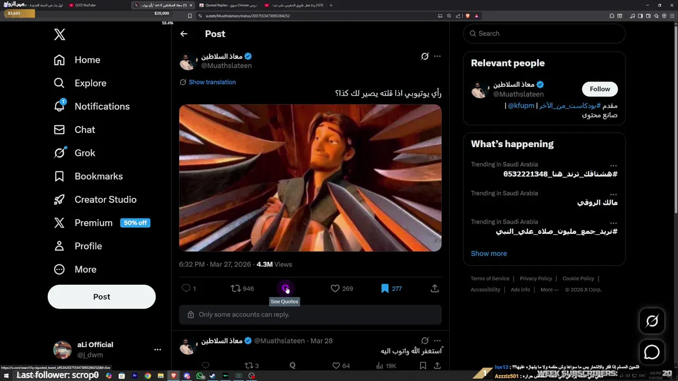Go back with the arrow next to Post
Image resolution: width=678 pixels, height=381 pixels.
(184, 34)
